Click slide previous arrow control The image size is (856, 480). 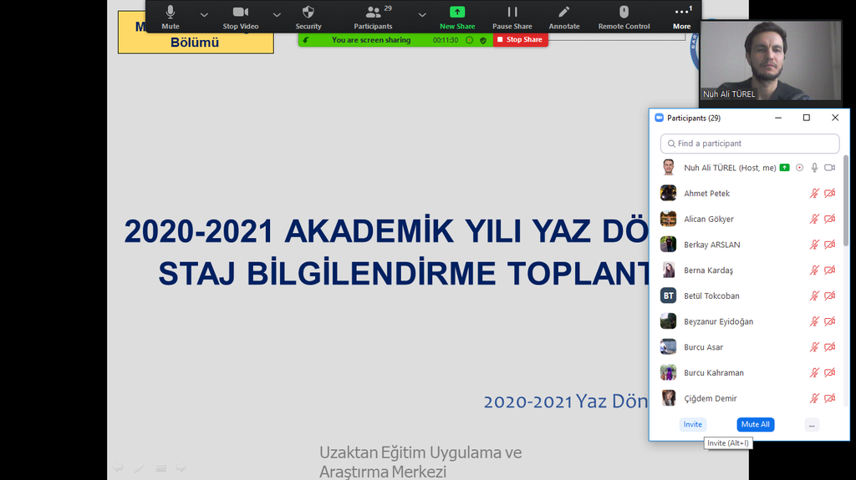(x=118, y=468)
